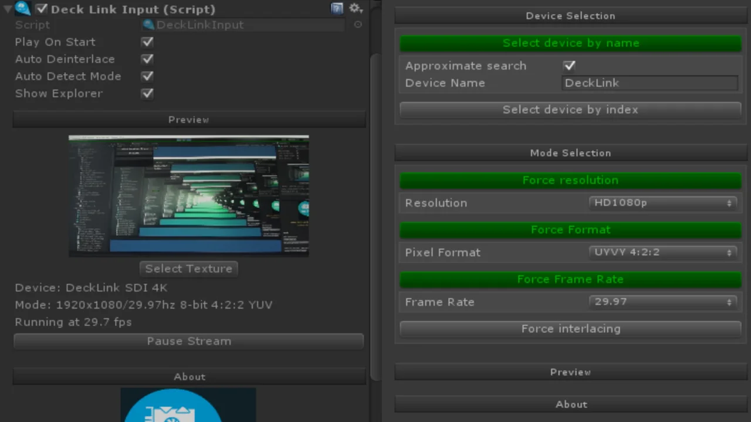This screenshot has width=751, height=422.
Task: Uncheck Play On Start
Action: [147, 42]
